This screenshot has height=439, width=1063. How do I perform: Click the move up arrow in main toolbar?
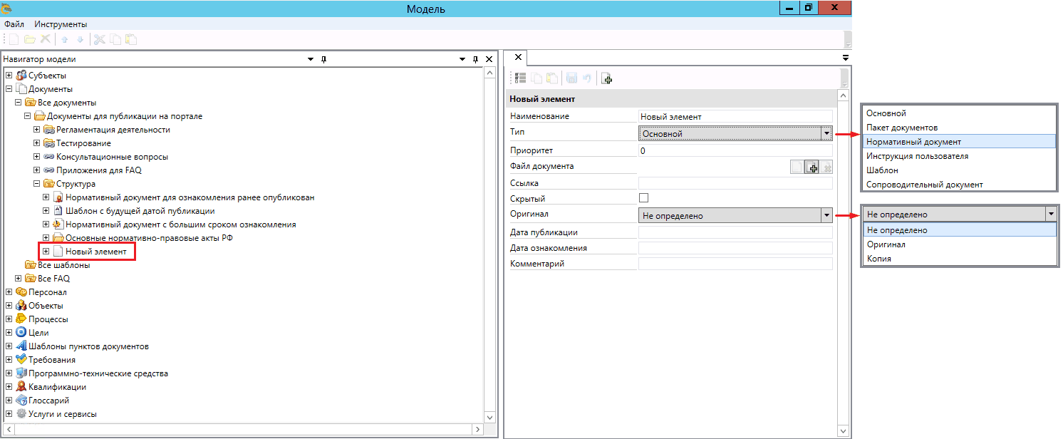tap(64, 40)
